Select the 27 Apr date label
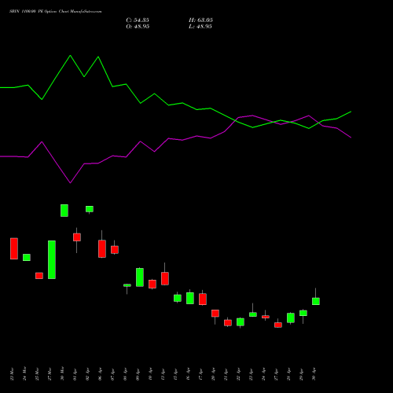The image size is (393, 393). point(276,374)
